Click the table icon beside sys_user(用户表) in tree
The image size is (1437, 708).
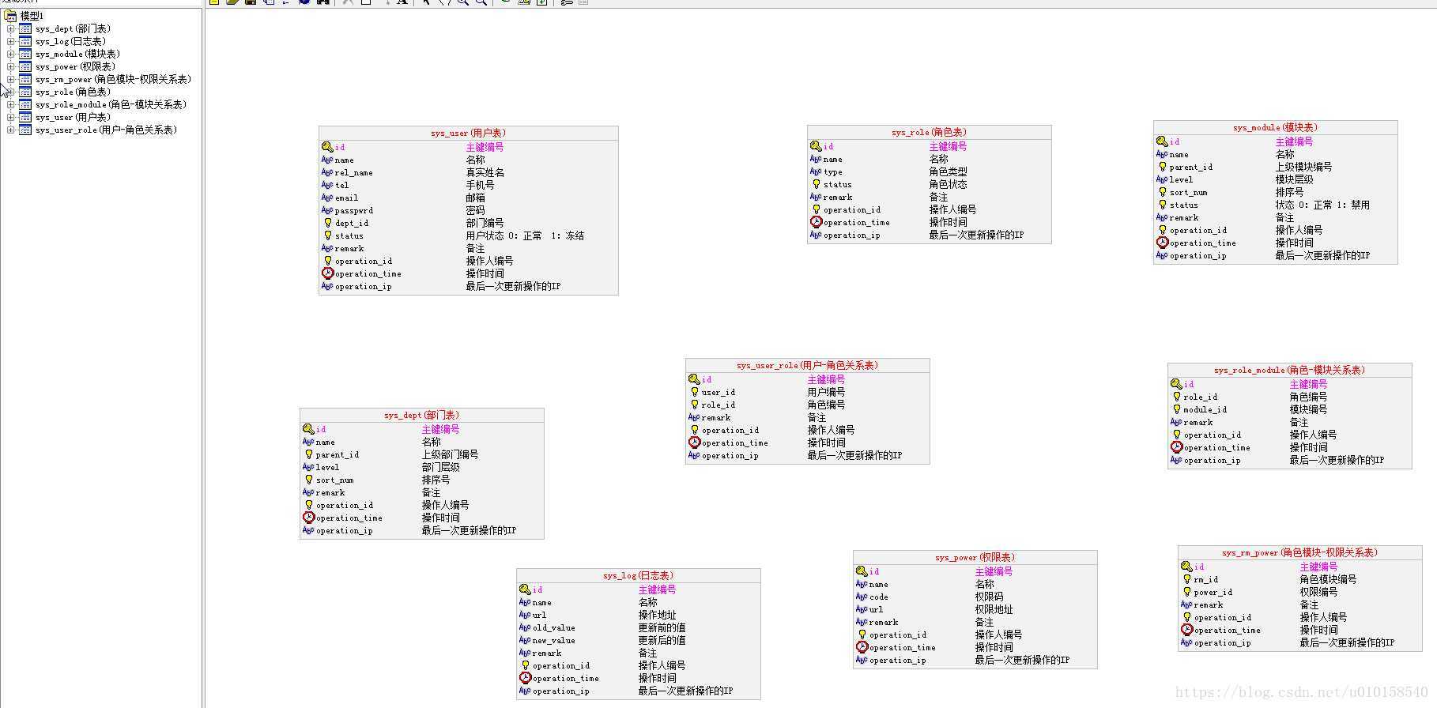[x=25, y=117]
